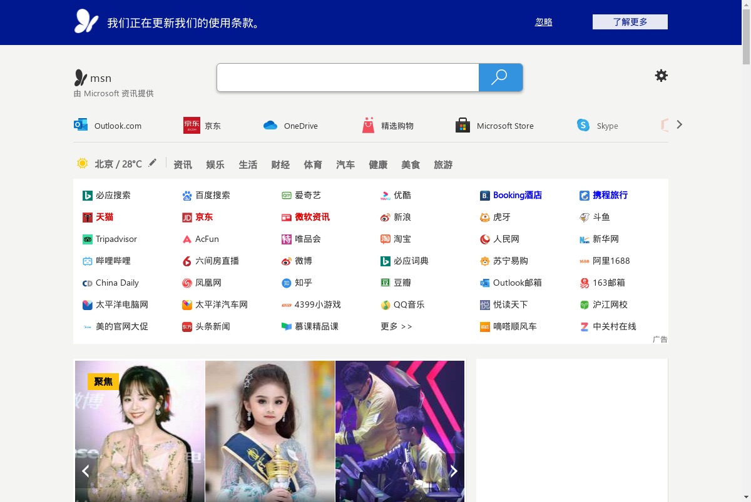Click in the search text field
This screenshot has height=502, width=751.
pyautogui.click(x=348, y=78)
